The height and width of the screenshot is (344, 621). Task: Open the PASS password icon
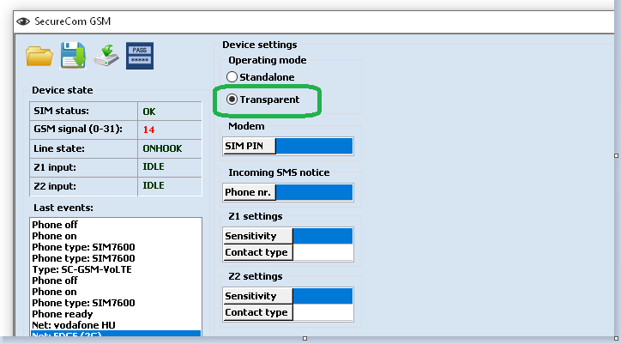[x=139, y=57]
